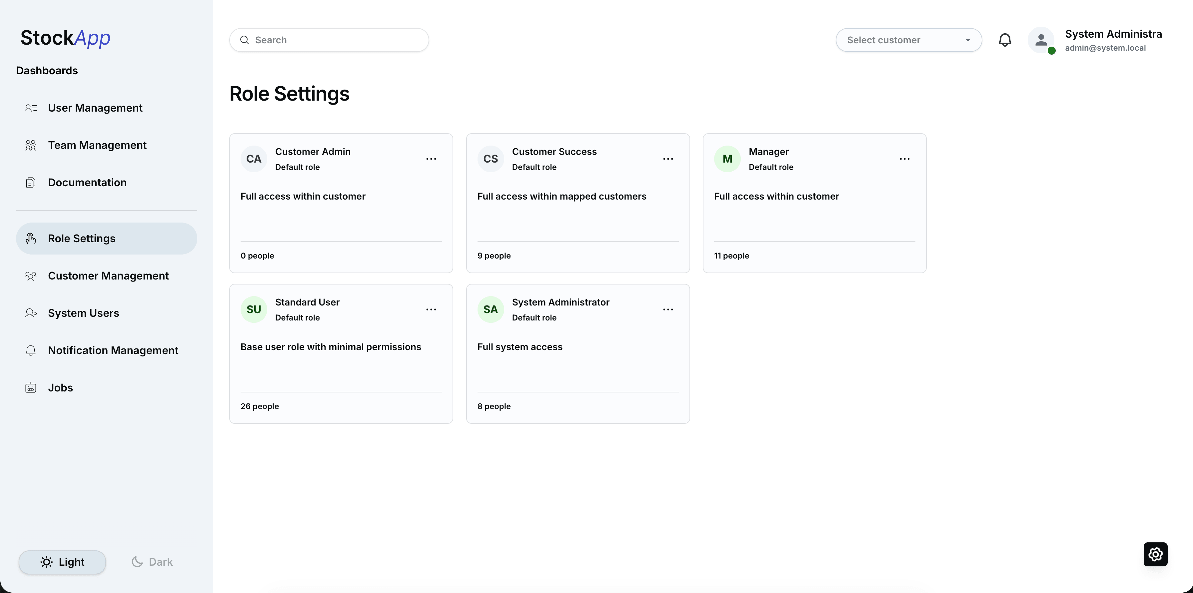
Task: Click the User Management sidebar icon
Action: 31,108
